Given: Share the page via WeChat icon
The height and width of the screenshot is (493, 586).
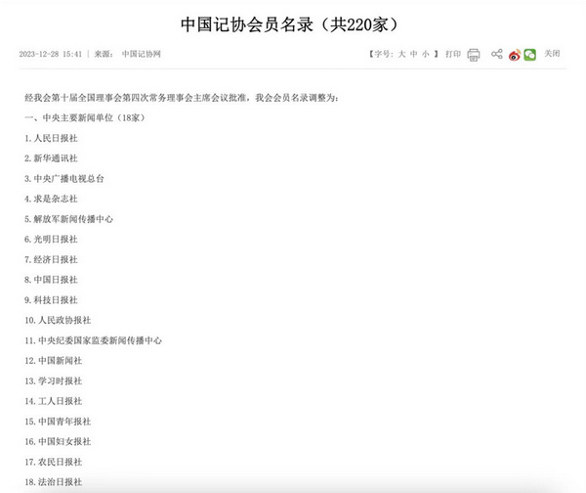Looking at the screenshot, I should click(x=529, y=55).
